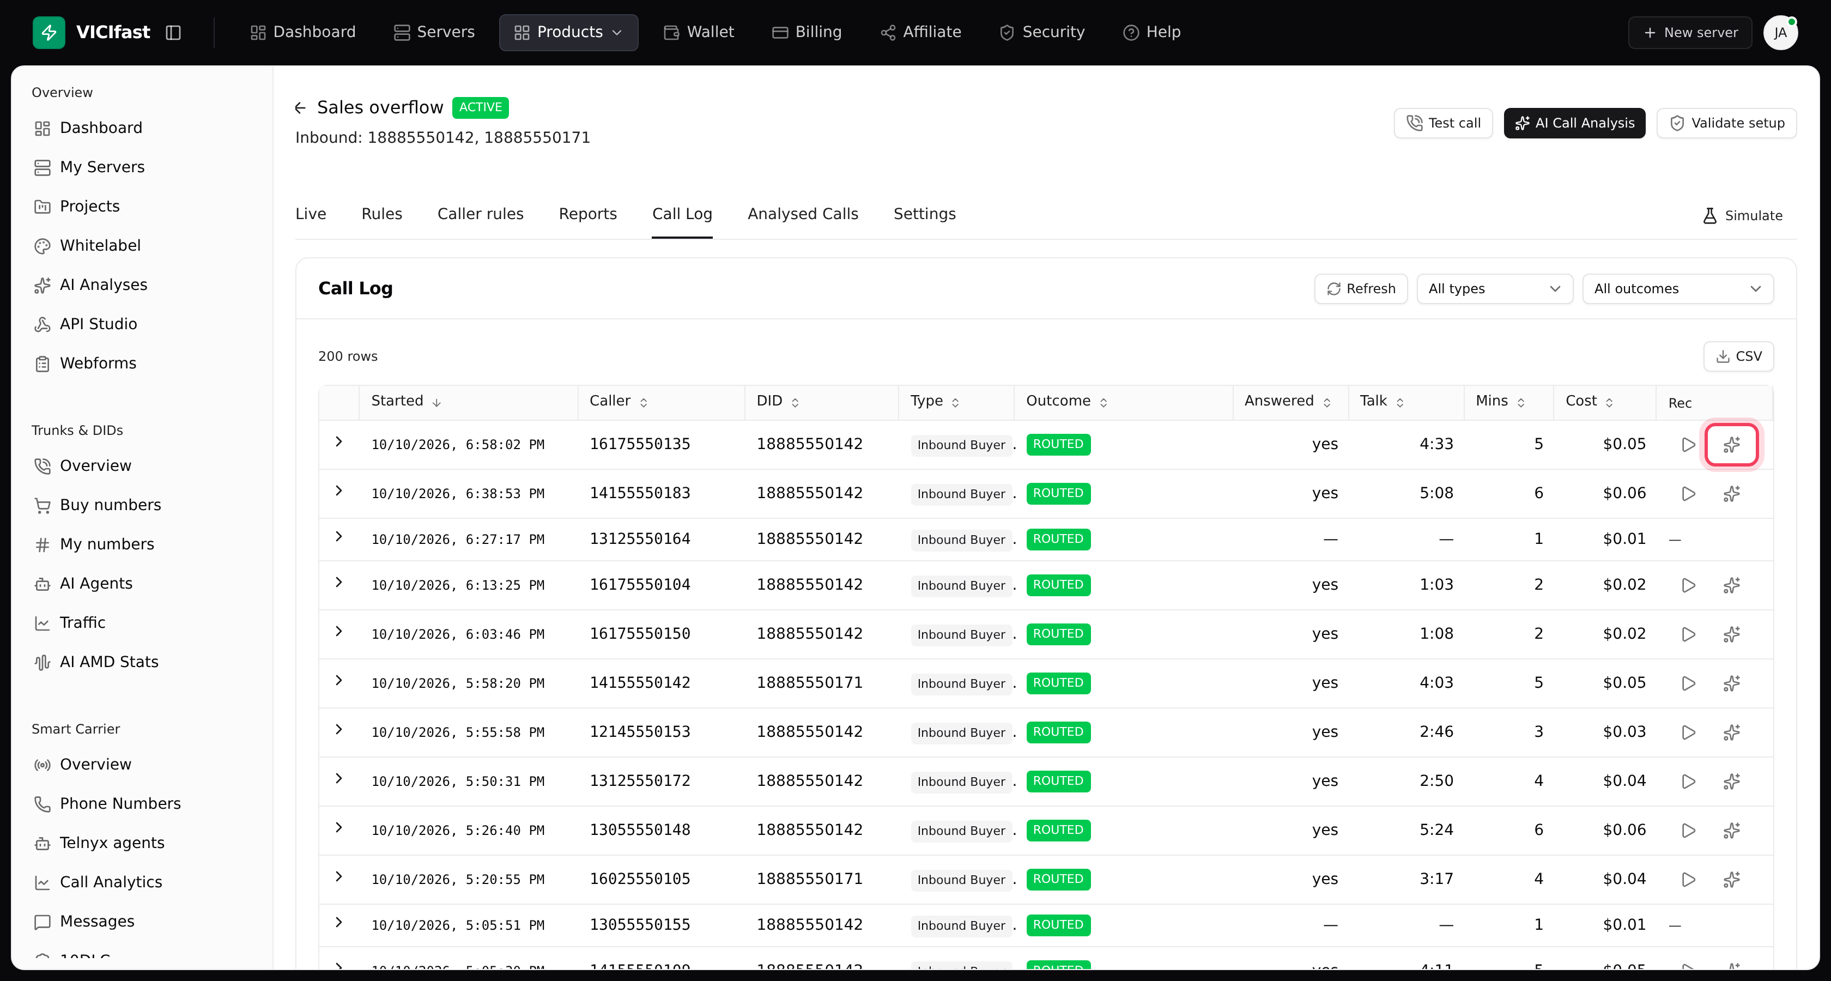
Task: Sort the table by Started column
Action: click(406, 401)
